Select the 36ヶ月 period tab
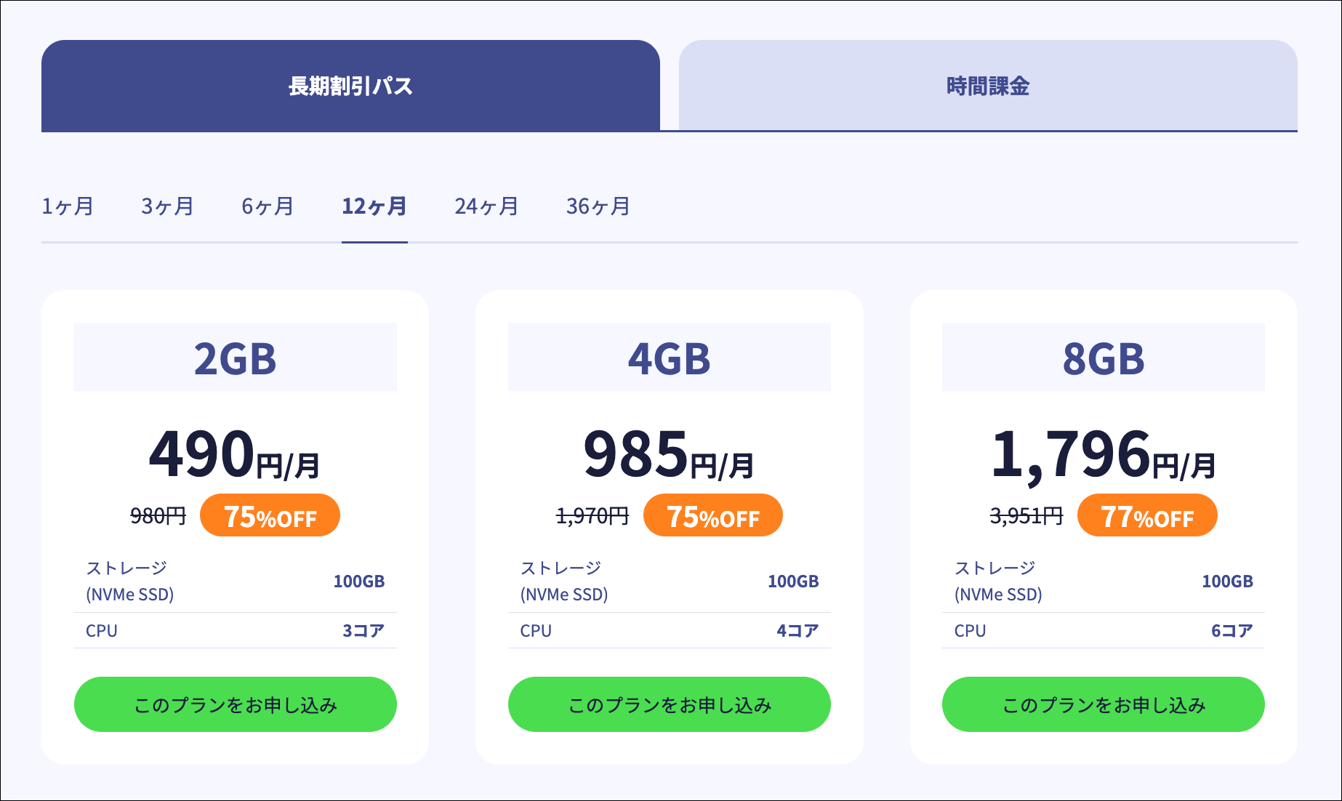 (x=598, y=206)
